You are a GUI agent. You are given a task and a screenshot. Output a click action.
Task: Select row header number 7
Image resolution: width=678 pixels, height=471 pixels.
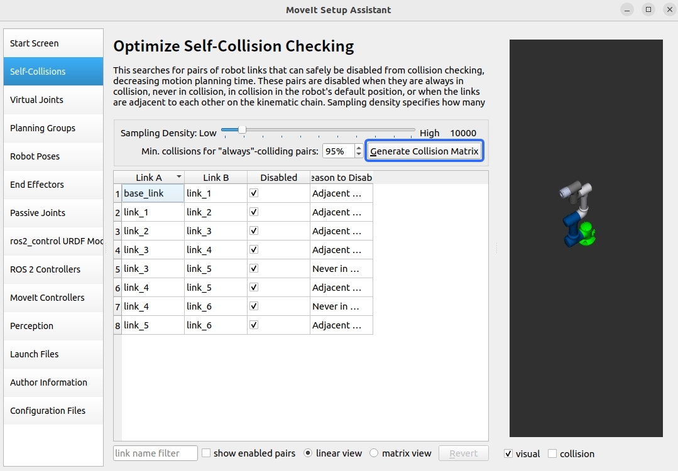tap(118, 306)
